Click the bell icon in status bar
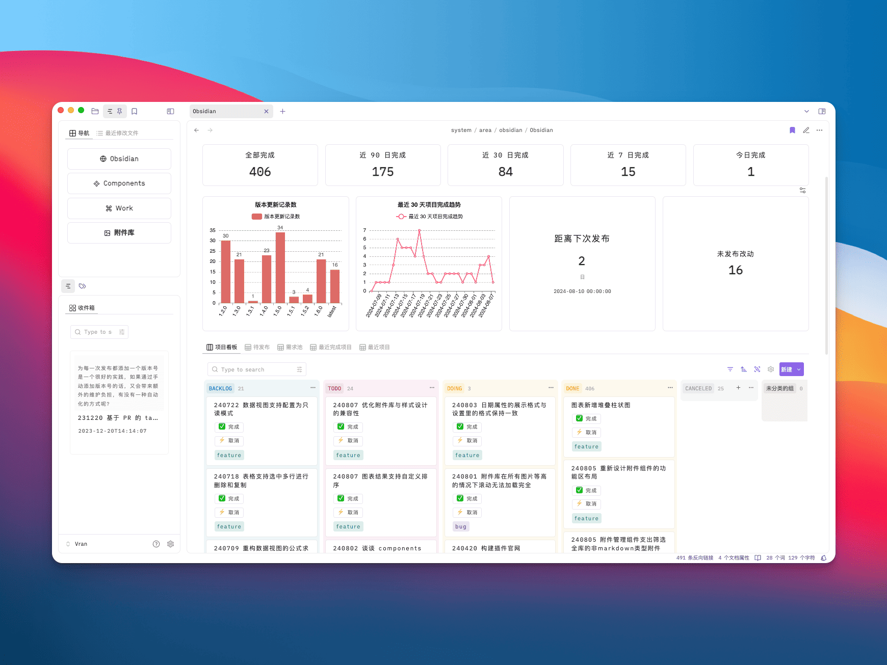This screenshot has height=665, width=887. [x=823, y=557]
